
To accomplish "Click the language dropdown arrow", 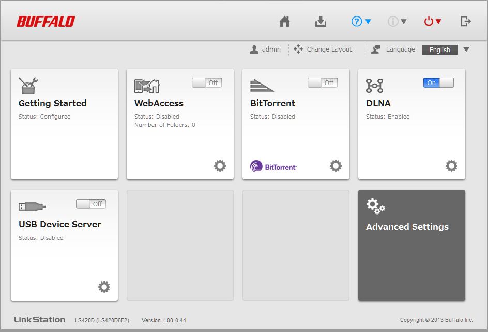I will pos(466,49).
